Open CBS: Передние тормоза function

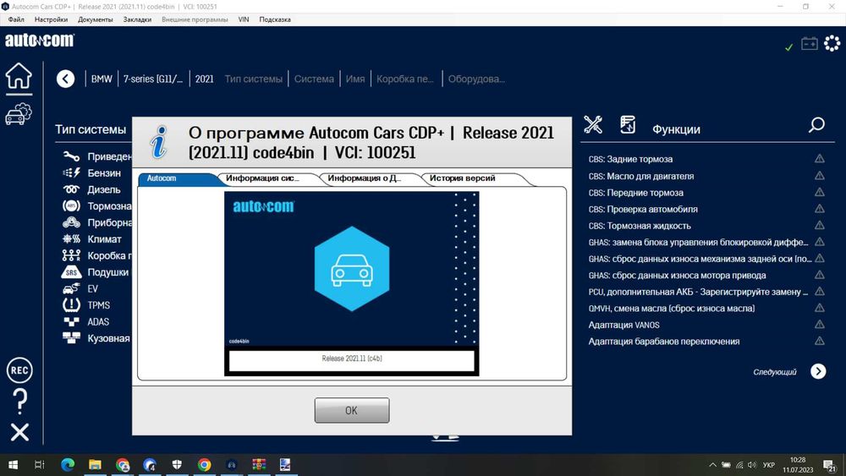point(635,193)
